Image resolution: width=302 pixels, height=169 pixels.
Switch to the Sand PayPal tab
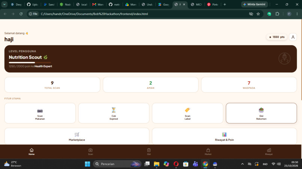49,4
